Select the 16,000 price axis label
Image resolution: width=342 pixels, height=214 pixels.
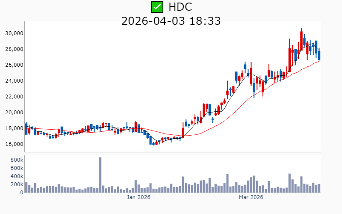[14, 144]
